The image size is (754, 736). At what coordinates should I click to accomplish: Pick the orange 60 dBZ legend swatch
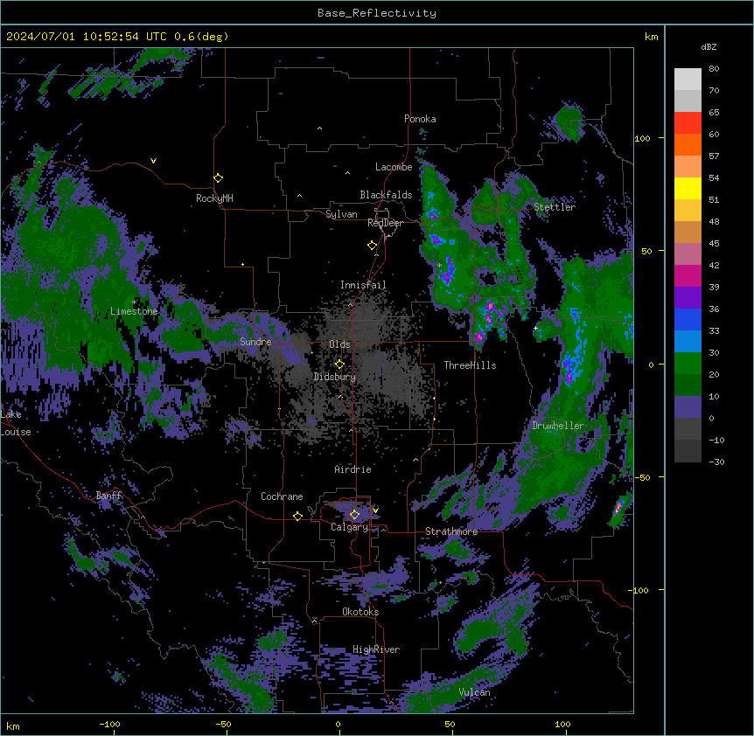(688, 144)
